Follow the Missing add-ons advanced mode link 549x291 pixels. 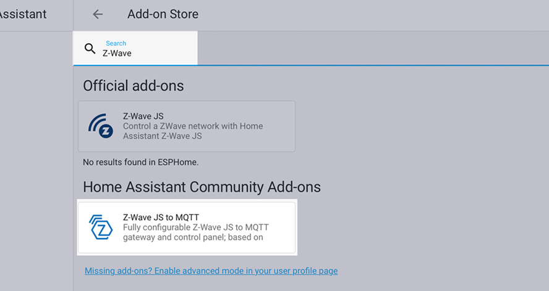pos(211,271)
